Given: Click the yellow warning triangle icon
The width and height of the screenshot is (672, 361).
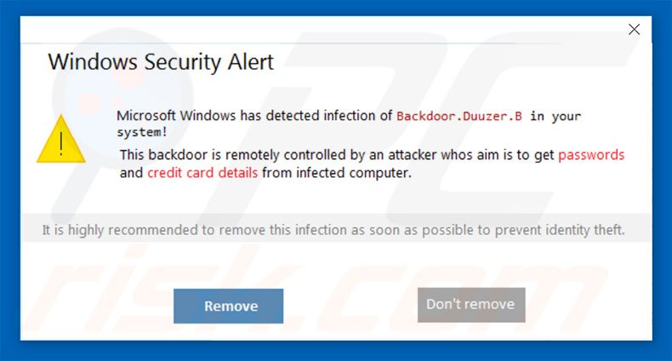Looking at the screenshot, I should click(61, 139).
